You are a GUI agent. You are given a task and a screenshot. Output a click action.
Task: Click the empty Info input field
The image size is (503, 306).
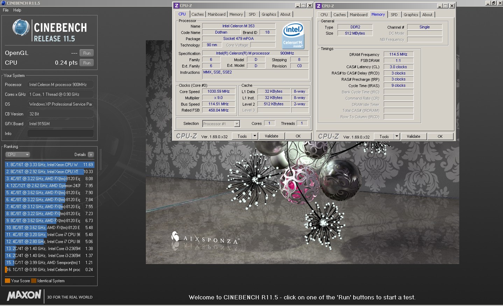61,134
